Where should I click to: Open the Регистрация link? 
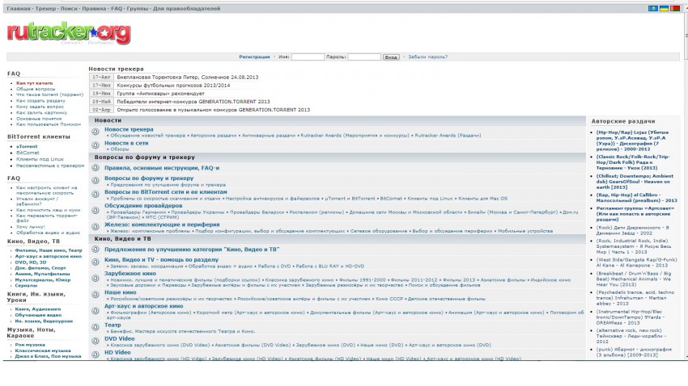(x=254, y=57)
